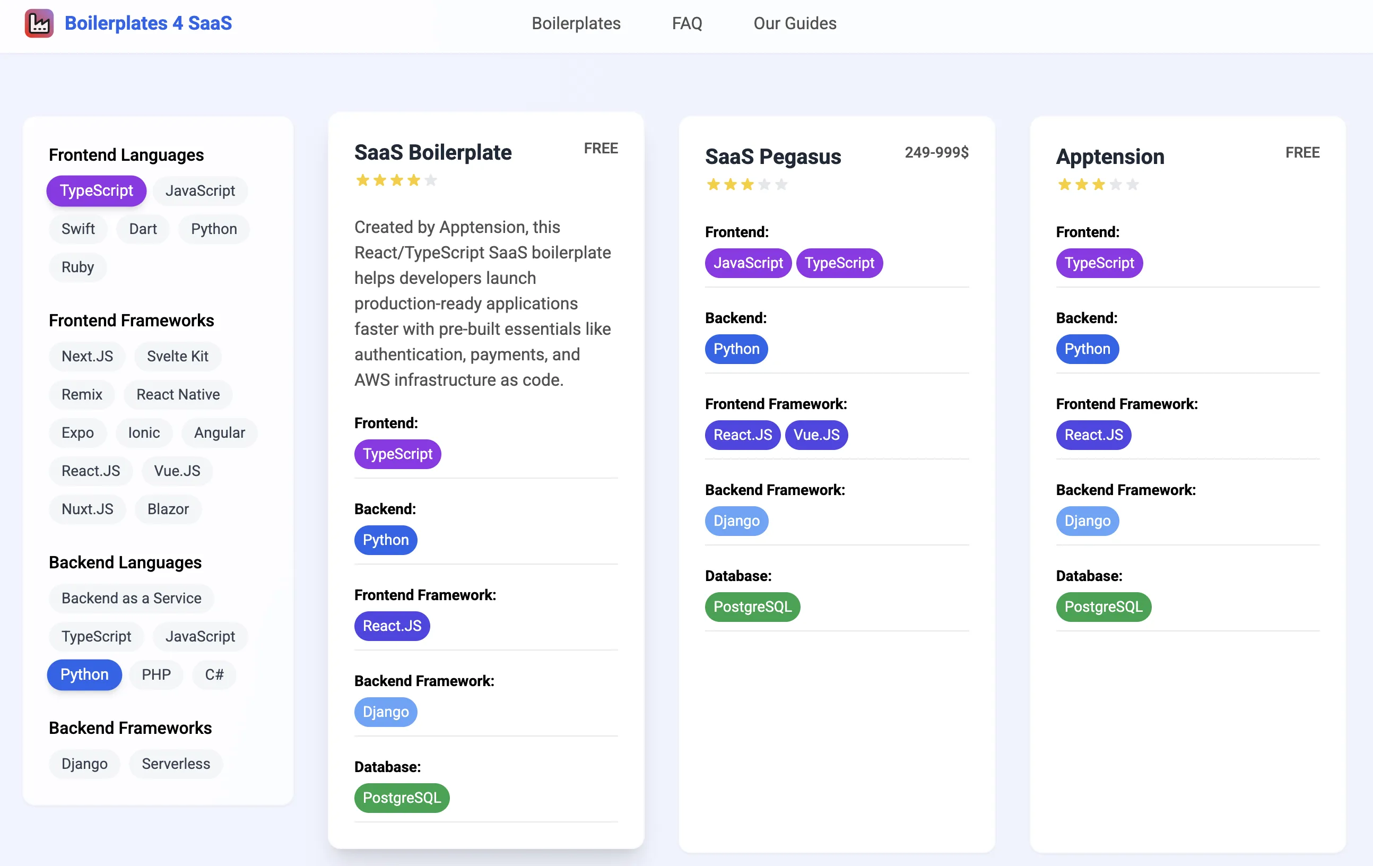Disable the Python backend language filter
This screenshot has height=866, width=1373.
(x=84, y=674)
